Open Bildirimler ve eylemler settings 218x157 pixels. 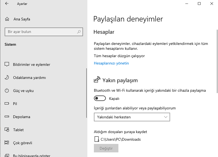tap(32, 64)
